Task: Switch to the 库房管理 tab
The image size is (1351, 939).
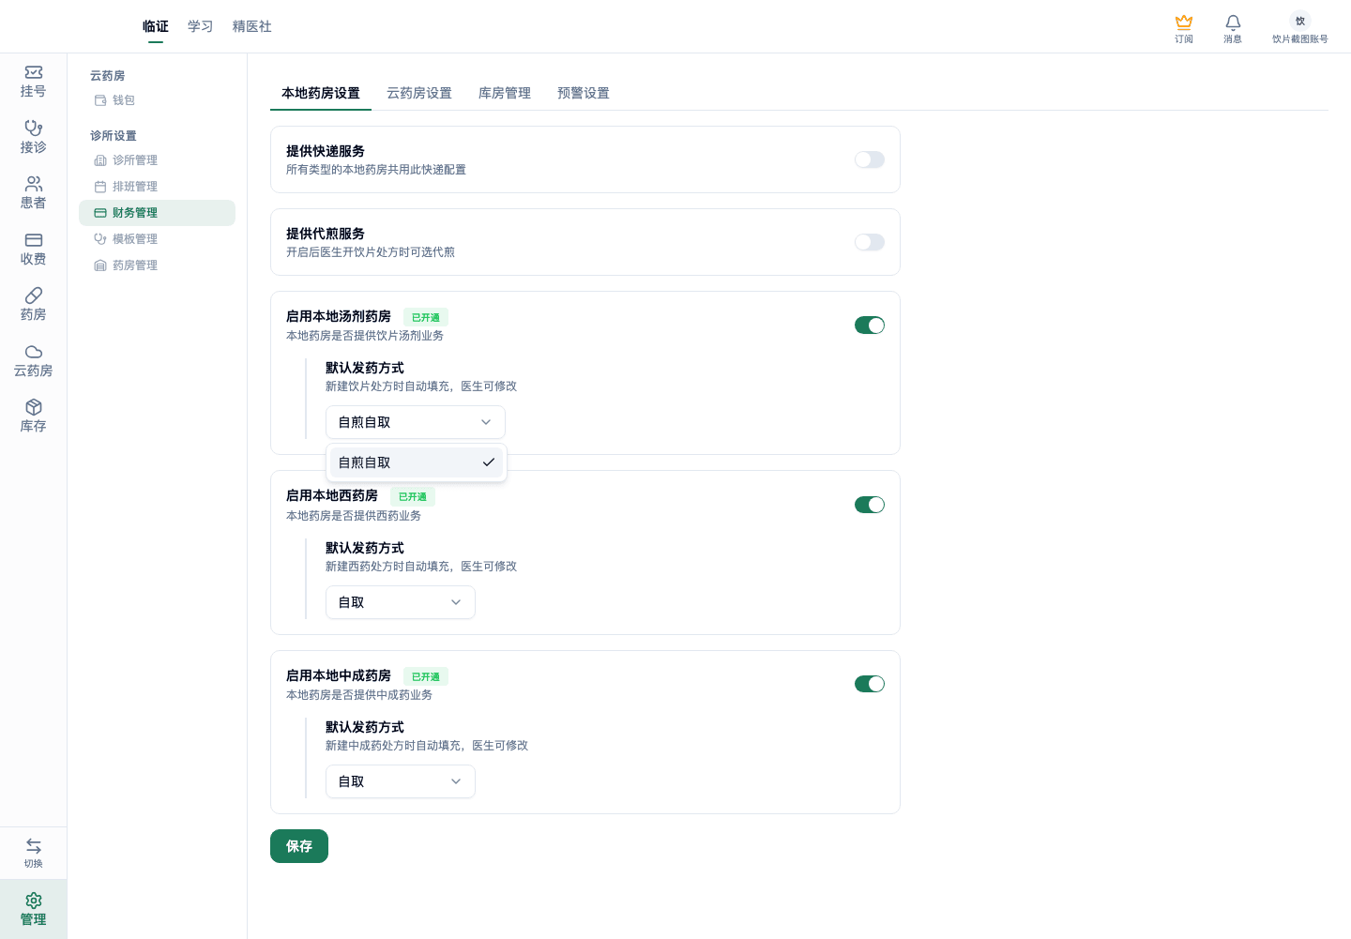Action: pyautogui.click(x=505, y=93)
